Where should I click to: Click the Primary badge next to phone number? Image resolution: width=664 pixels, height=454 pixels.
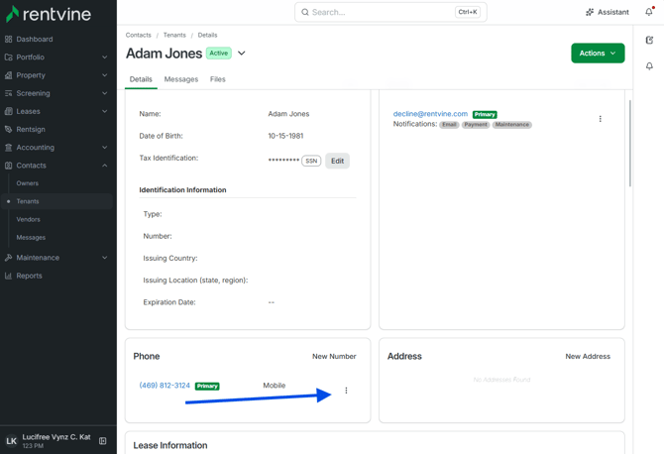[207, 386]
